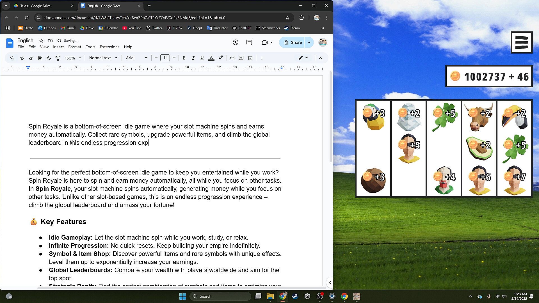The image size is (539, 303).
Task: Star the English document
Action: tap(41, 41)
